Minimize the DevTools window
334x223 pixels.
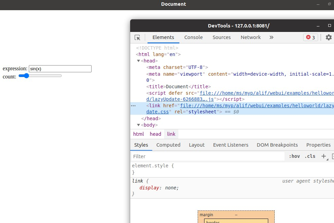coord(318,26)
